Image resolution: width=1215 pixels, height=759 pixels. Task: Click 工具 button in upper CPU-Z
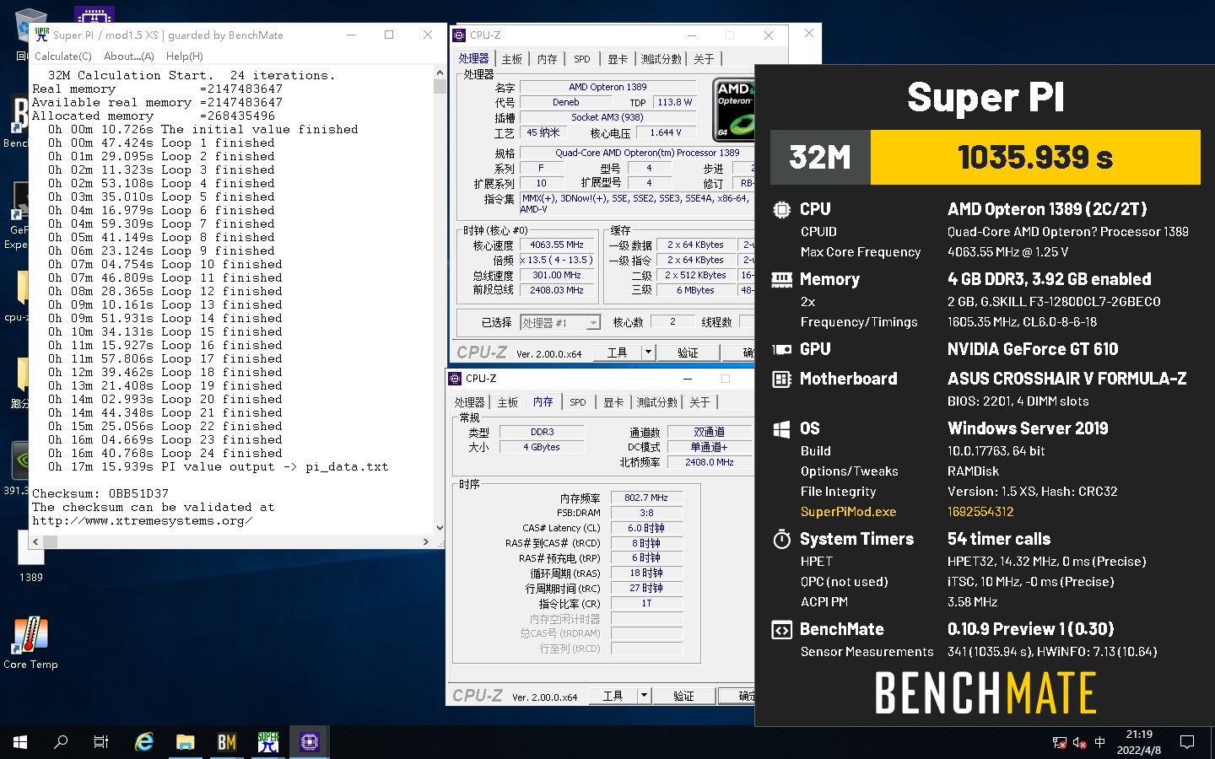tap(618, 353)
